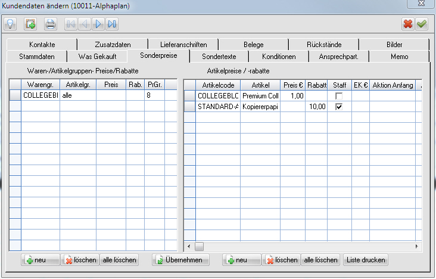This screenshot has width=436, height=279.
Task: Confirm changes with green checkmark icon
Action: (x=422, y=24)
